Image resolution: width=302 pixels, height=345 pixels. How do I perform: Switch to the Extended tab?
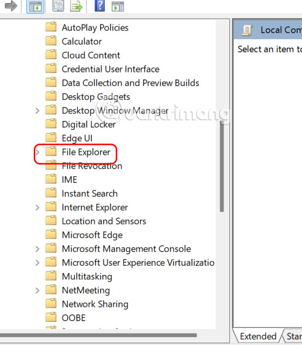coord(258,336)
